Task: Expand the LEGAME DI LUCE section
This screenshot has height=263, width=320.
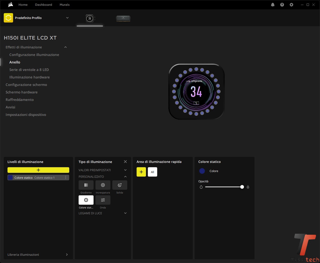Action: [x=125, y=213]
